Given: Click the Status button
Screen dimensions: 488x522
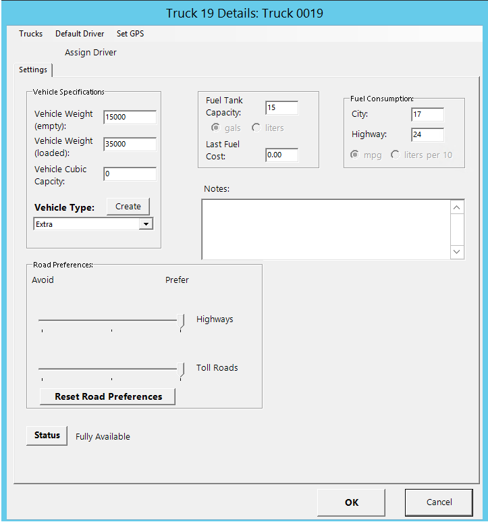Looking at the screenshot, I should 47,436.
